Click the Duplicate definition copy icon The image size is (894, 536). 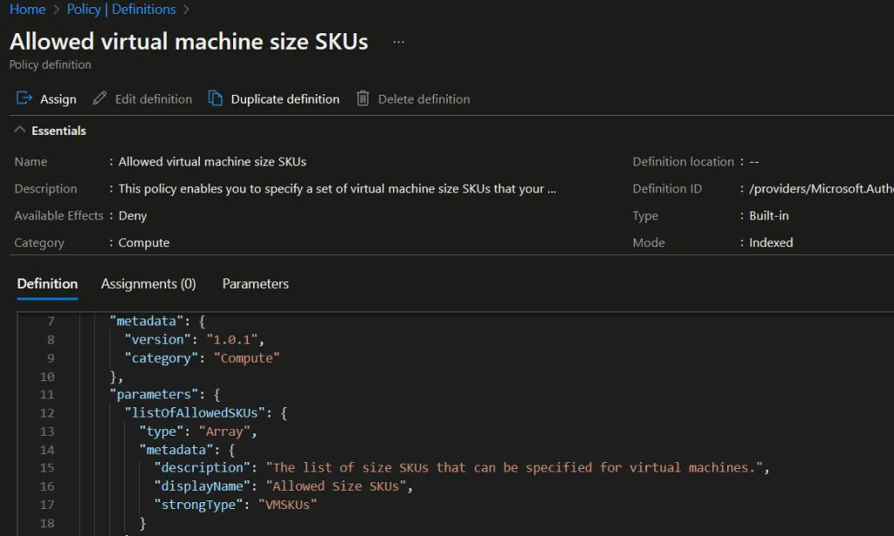coord(215,98)
